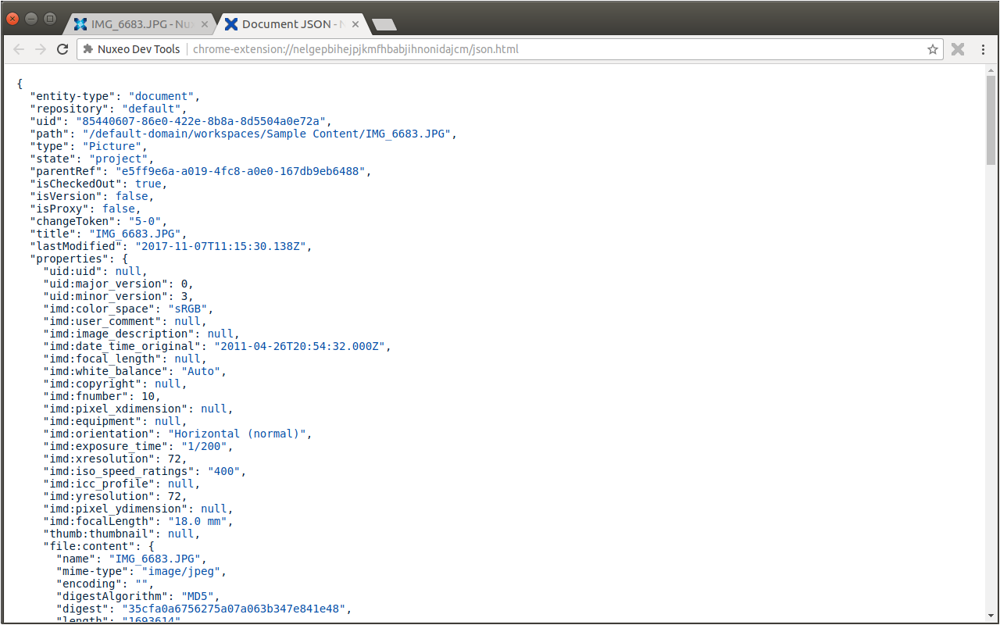Click the imd:white_balance value "Auto"

coord(201,371)
